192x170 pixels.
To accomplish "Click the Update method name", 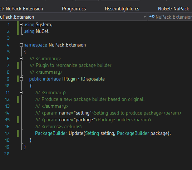I will click(x=76, y=133).
